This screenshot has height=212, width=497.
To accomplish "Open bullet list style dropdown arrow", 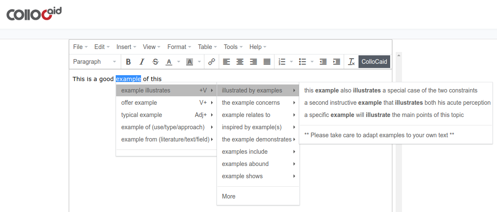I will 312,62.
